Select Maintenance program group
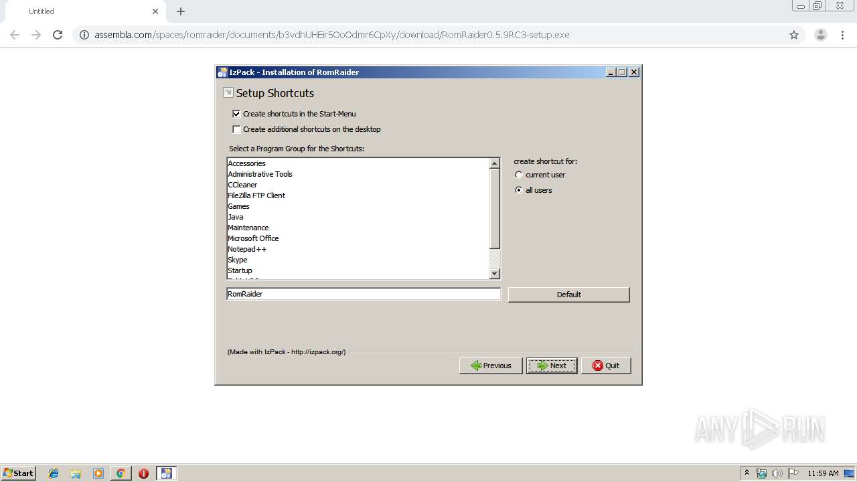The height and width of the screenshot is (482, 857). [x=358, y=228]
